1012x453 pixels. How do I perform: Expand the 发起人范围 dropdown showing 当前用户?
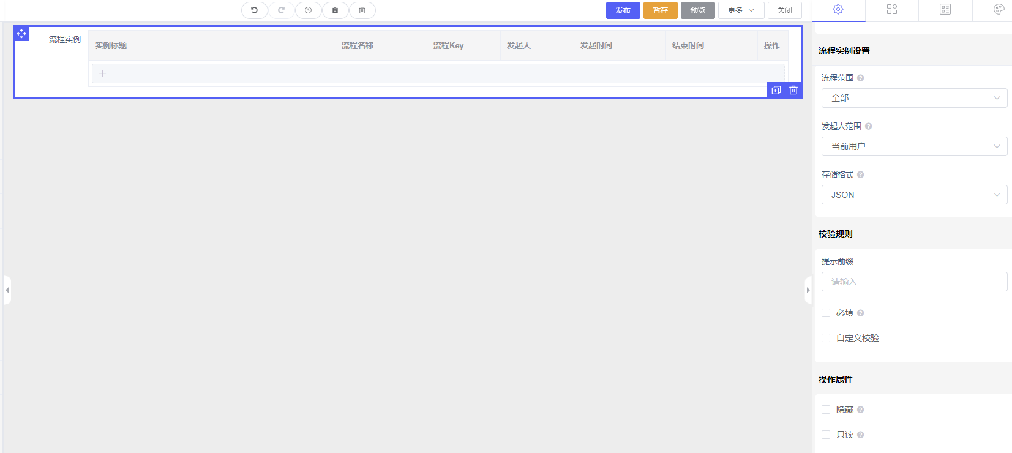tap(914, 146)
